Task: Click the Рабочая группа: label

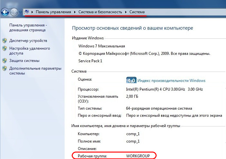Action: 92,156
